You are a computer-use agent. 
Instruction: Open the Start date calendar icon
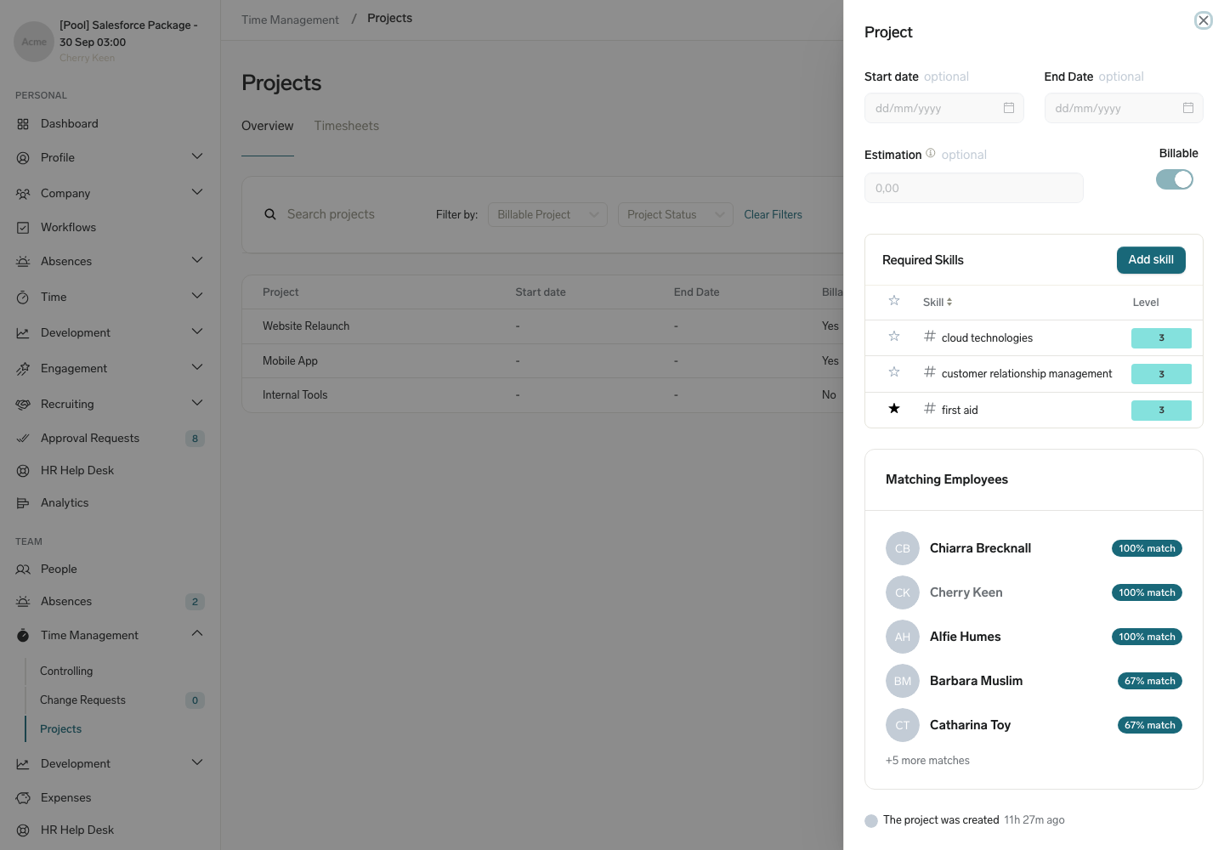coord(1009,108)
